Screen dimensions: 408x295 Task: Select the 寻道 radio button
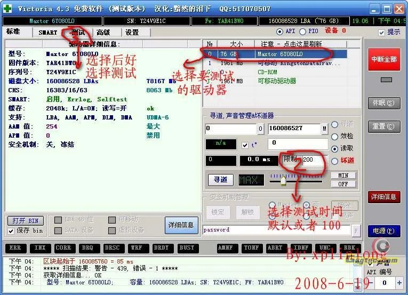tap(334, 125)
